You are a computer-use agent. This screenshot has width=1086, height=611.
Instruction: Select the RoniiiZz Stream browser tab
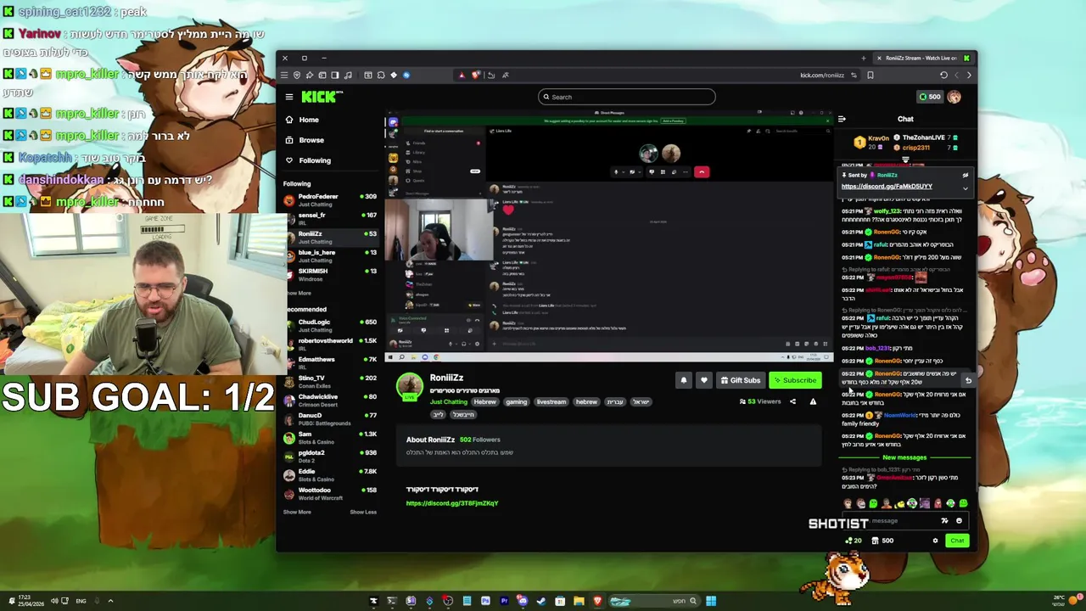pos(923,59)
